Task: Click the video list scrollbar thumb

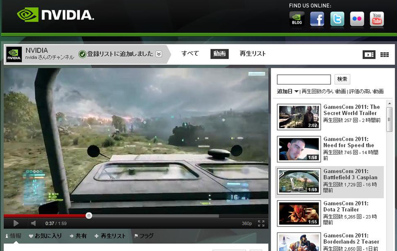Action: (389, 120)
